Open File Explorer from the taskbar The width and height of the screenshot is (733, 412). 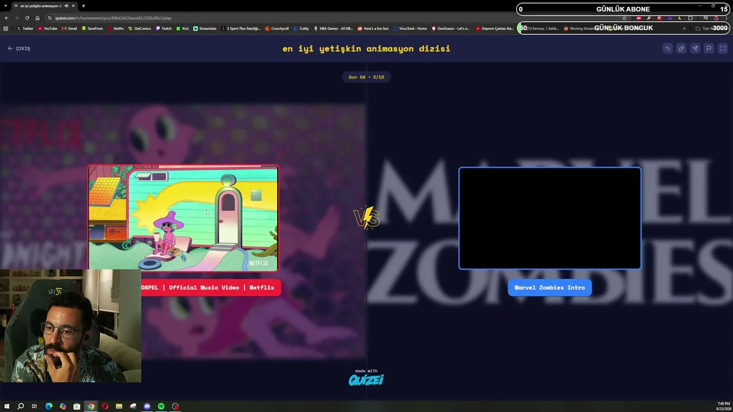[119, 406]
